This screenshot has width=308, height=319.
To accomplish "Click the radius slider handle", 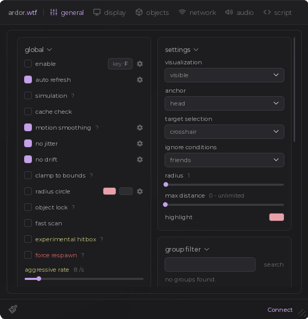I will (166, 185).
